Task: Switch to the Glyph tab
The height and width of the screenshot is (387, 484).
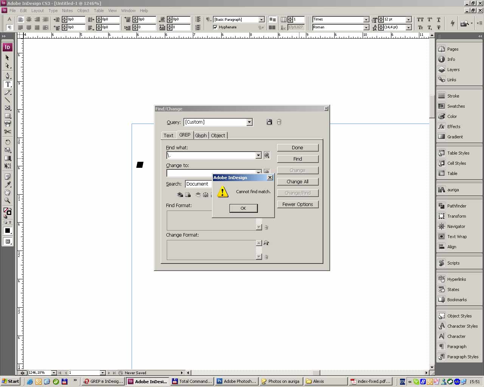Action: [201, 135]
